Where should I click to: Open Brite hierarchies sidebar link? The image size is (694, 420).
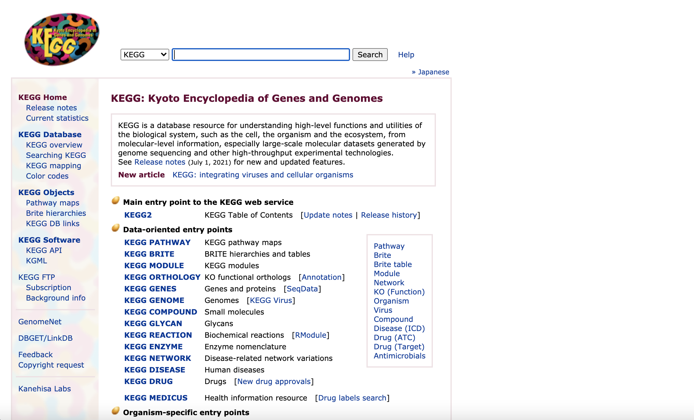[56, 213]
